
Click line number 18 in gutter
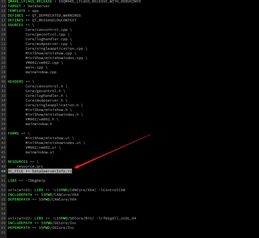pos(3,25)
